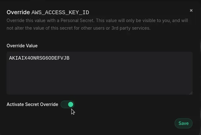Screen dimensions: 201x135
Task: Place cursor before the "AKIA" key prefix
Action: pyautogui.click(x=9, y=58)
